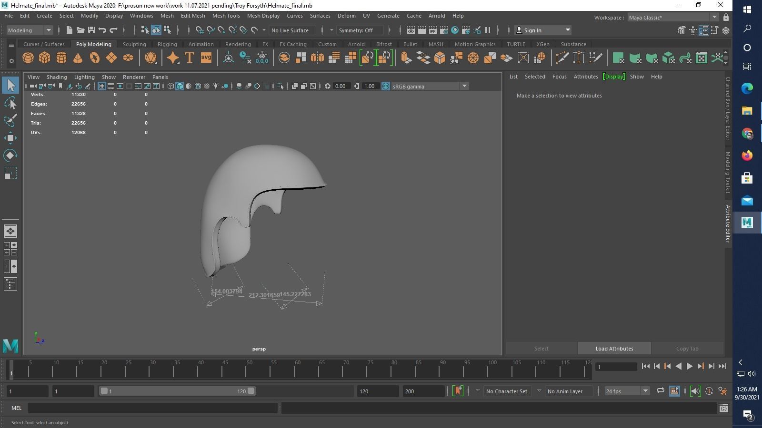Jump to the start of the playback range
Screen dimensions: 762x428
[645, 366]
